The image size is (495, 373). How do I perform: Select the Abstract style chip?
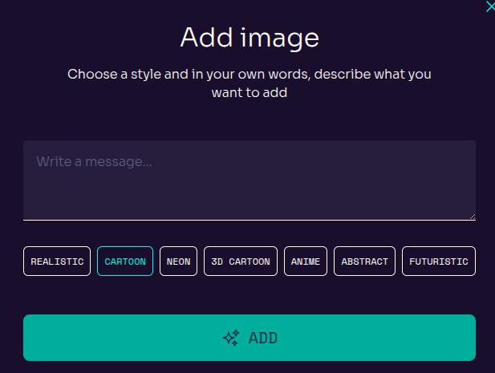coord(364,262)
